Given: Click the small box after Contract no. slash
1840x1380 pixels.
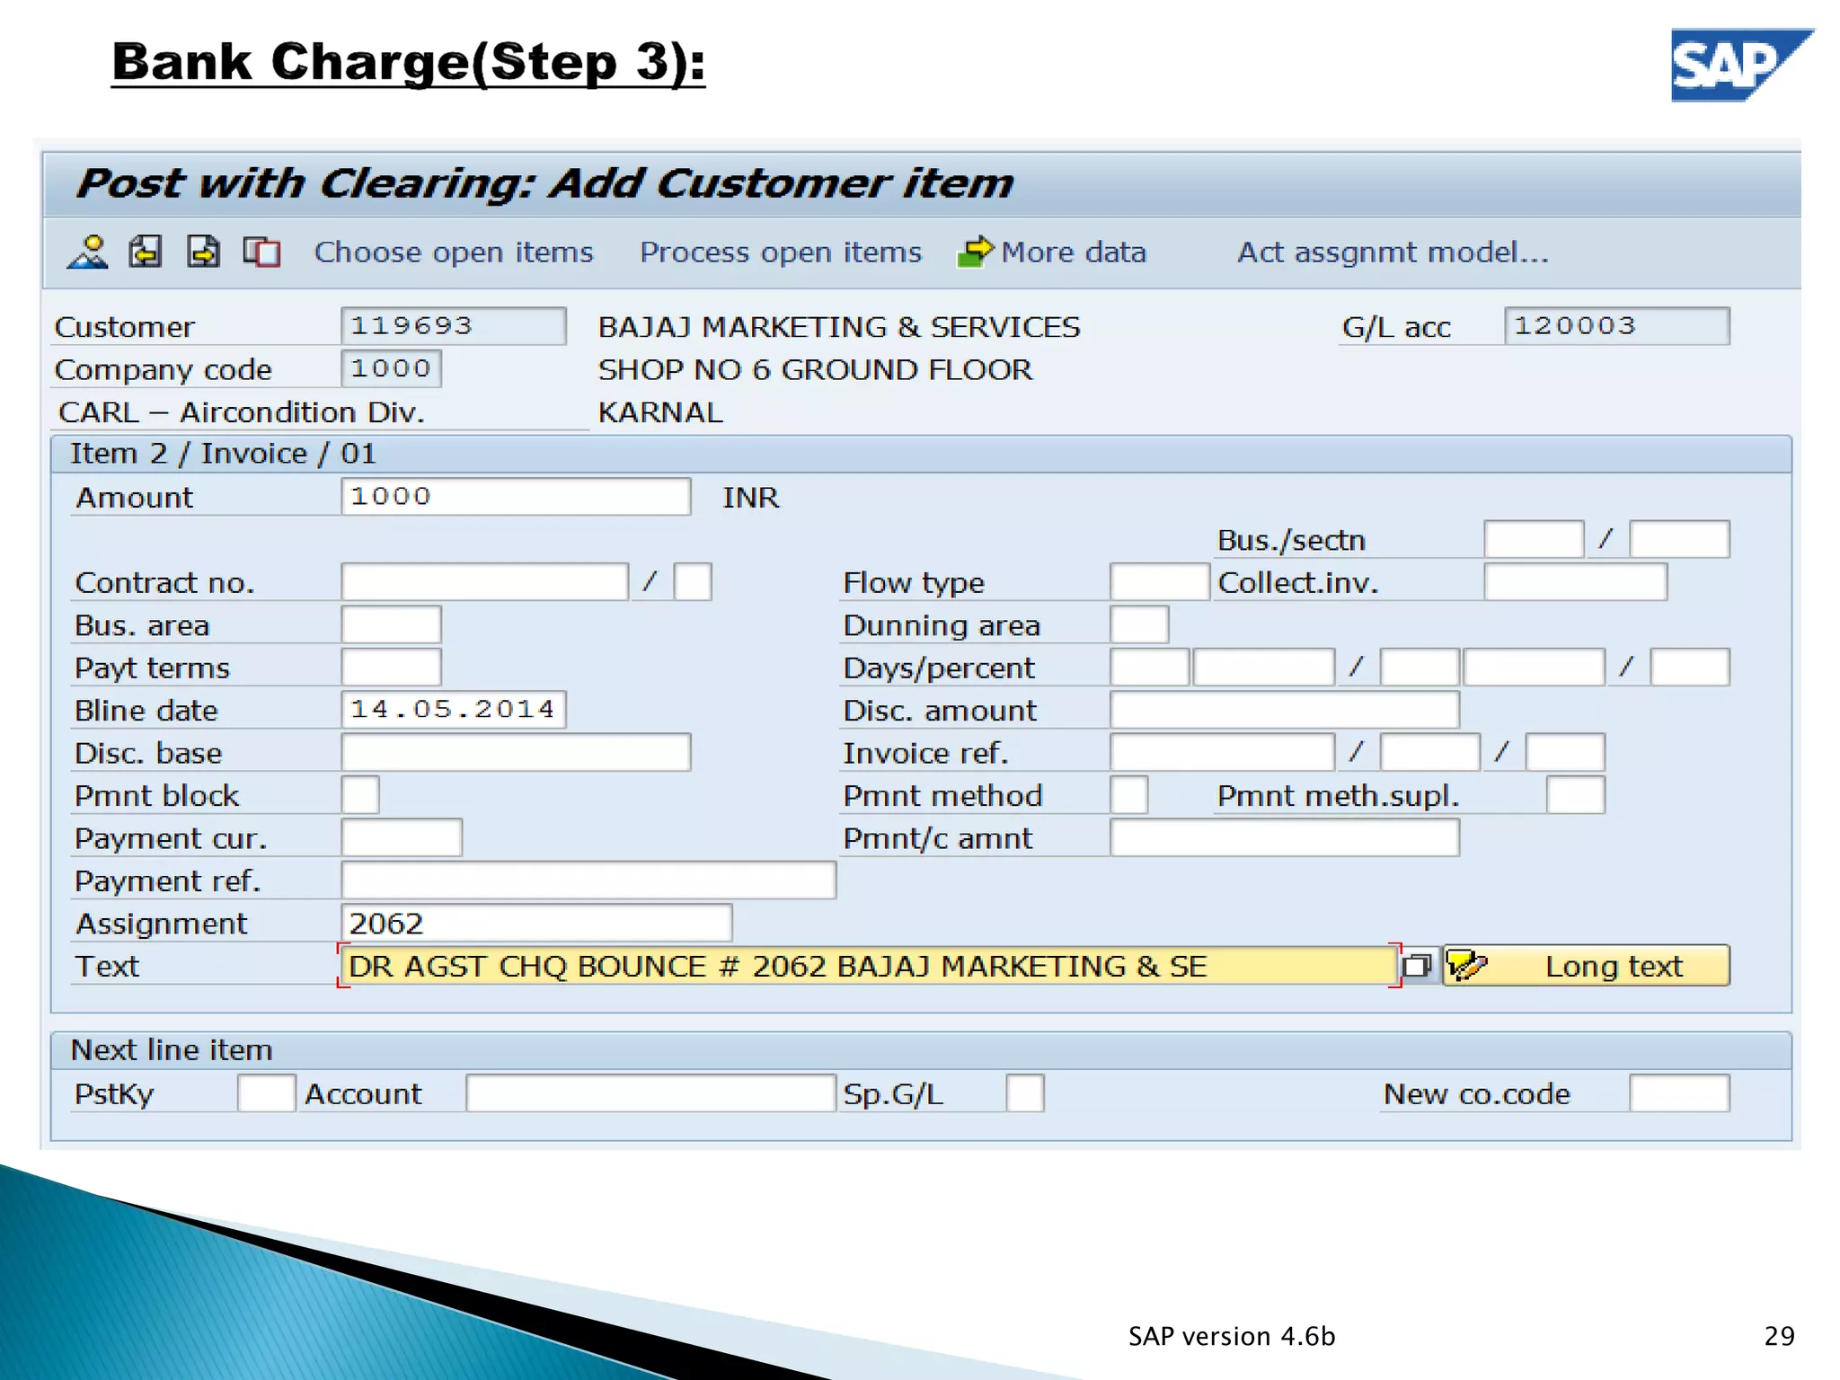Looking at the screenshot, I should click(693, 582).
